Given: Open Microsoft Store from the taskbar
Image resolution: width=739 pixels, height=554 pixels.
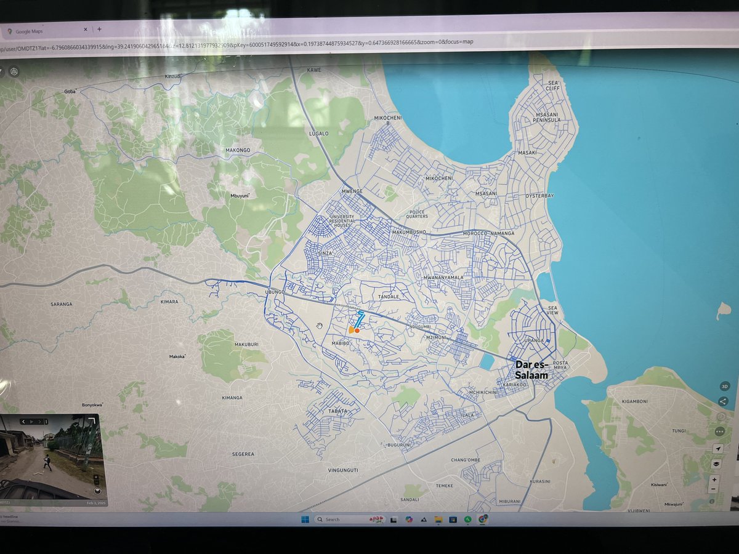Looking at the screenshot, I should tap(453, 520).
